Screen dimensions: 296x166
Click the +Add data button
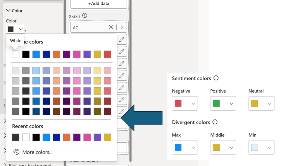[99, 4]
